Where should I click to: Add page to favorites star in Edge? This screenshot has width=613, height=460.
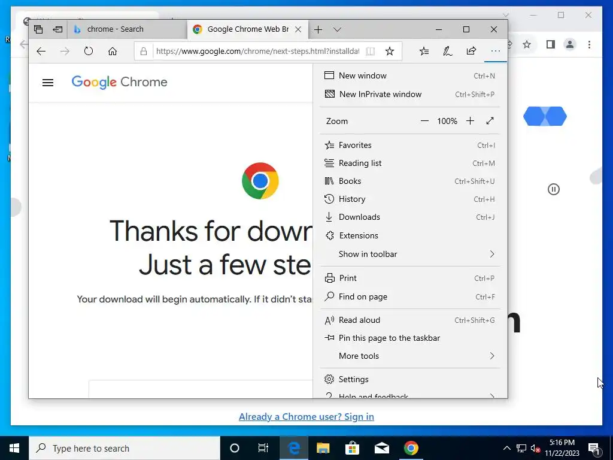pos(389,52)
